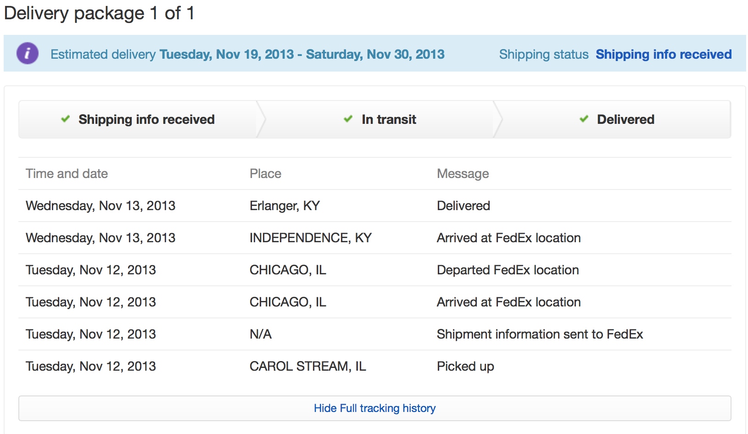Viewport: 748px width, 434px height.
Task: Select the Erlanger, KY Delivered row
Action: point(375,206)
